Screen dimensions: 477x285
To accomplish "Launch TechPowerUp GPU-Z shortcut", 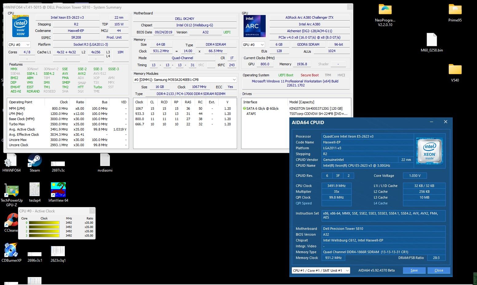I will point(12,194).
